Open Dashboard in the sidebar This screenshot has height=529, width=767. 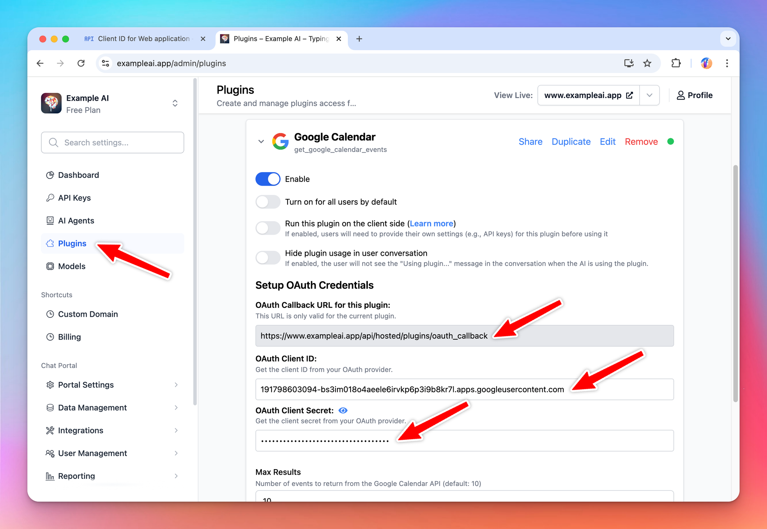coord(112,175)
